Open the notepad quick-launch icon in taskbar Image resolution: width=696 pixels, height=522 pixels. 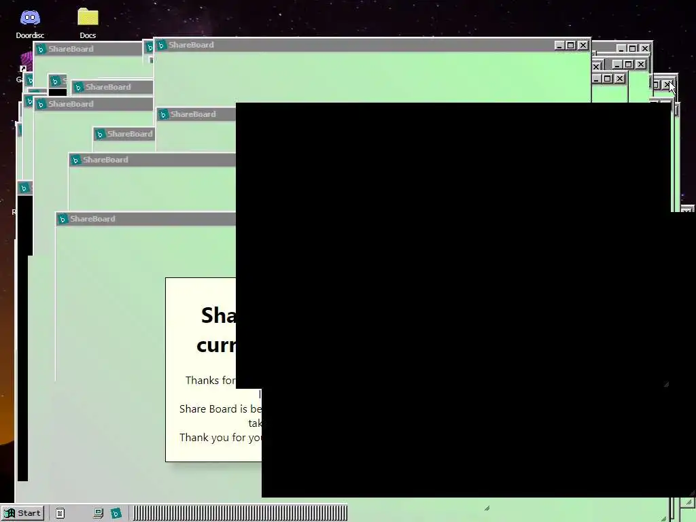pyautogui.click(x=60, y=514)
